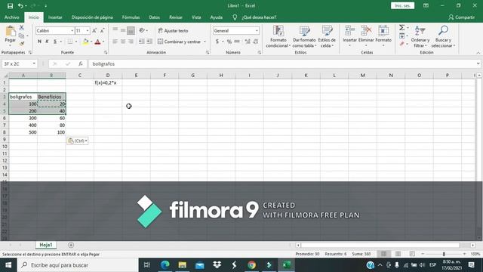The image size is (483, 272).
Task: Open Ordenar y filtrar menu
Action: [420, 36]
